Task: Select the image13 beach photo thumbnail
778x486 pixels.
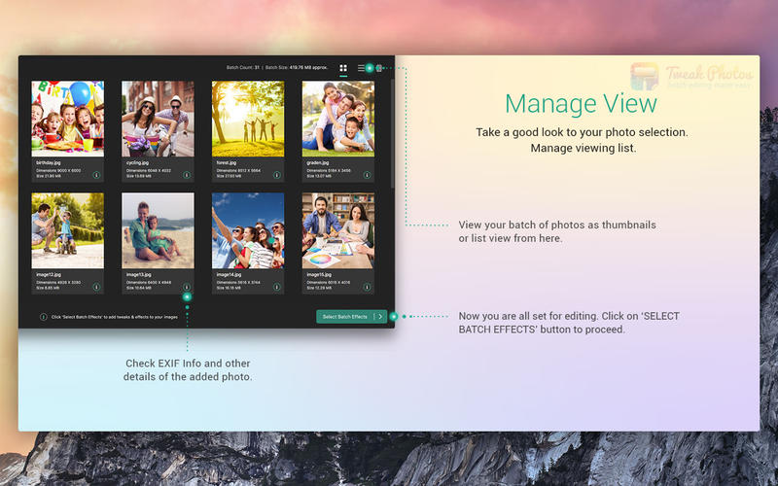Action: (158, 230)
